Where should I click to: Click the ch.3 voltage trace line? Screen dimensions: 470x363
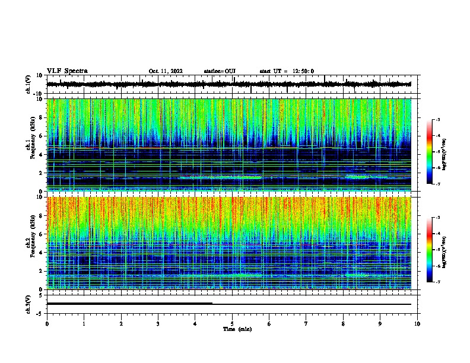[x=229, y=304]
